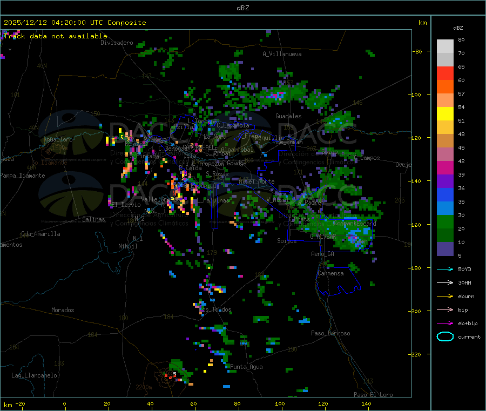486x411 pixels.
Task: Select the top white swatch below 80 dBZ
Action: tap(445, 46)
